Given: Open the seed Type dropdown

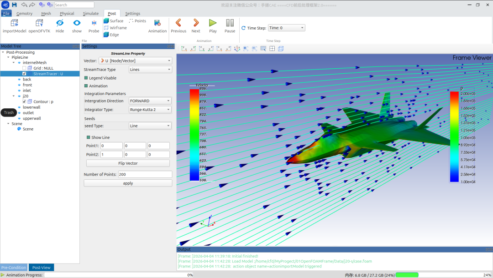Looking at the screenshot, I should (150, 126).
